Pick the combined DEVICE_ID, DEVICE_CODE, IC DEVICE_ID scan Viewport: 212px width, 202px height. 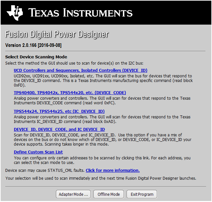pos(59,130)
